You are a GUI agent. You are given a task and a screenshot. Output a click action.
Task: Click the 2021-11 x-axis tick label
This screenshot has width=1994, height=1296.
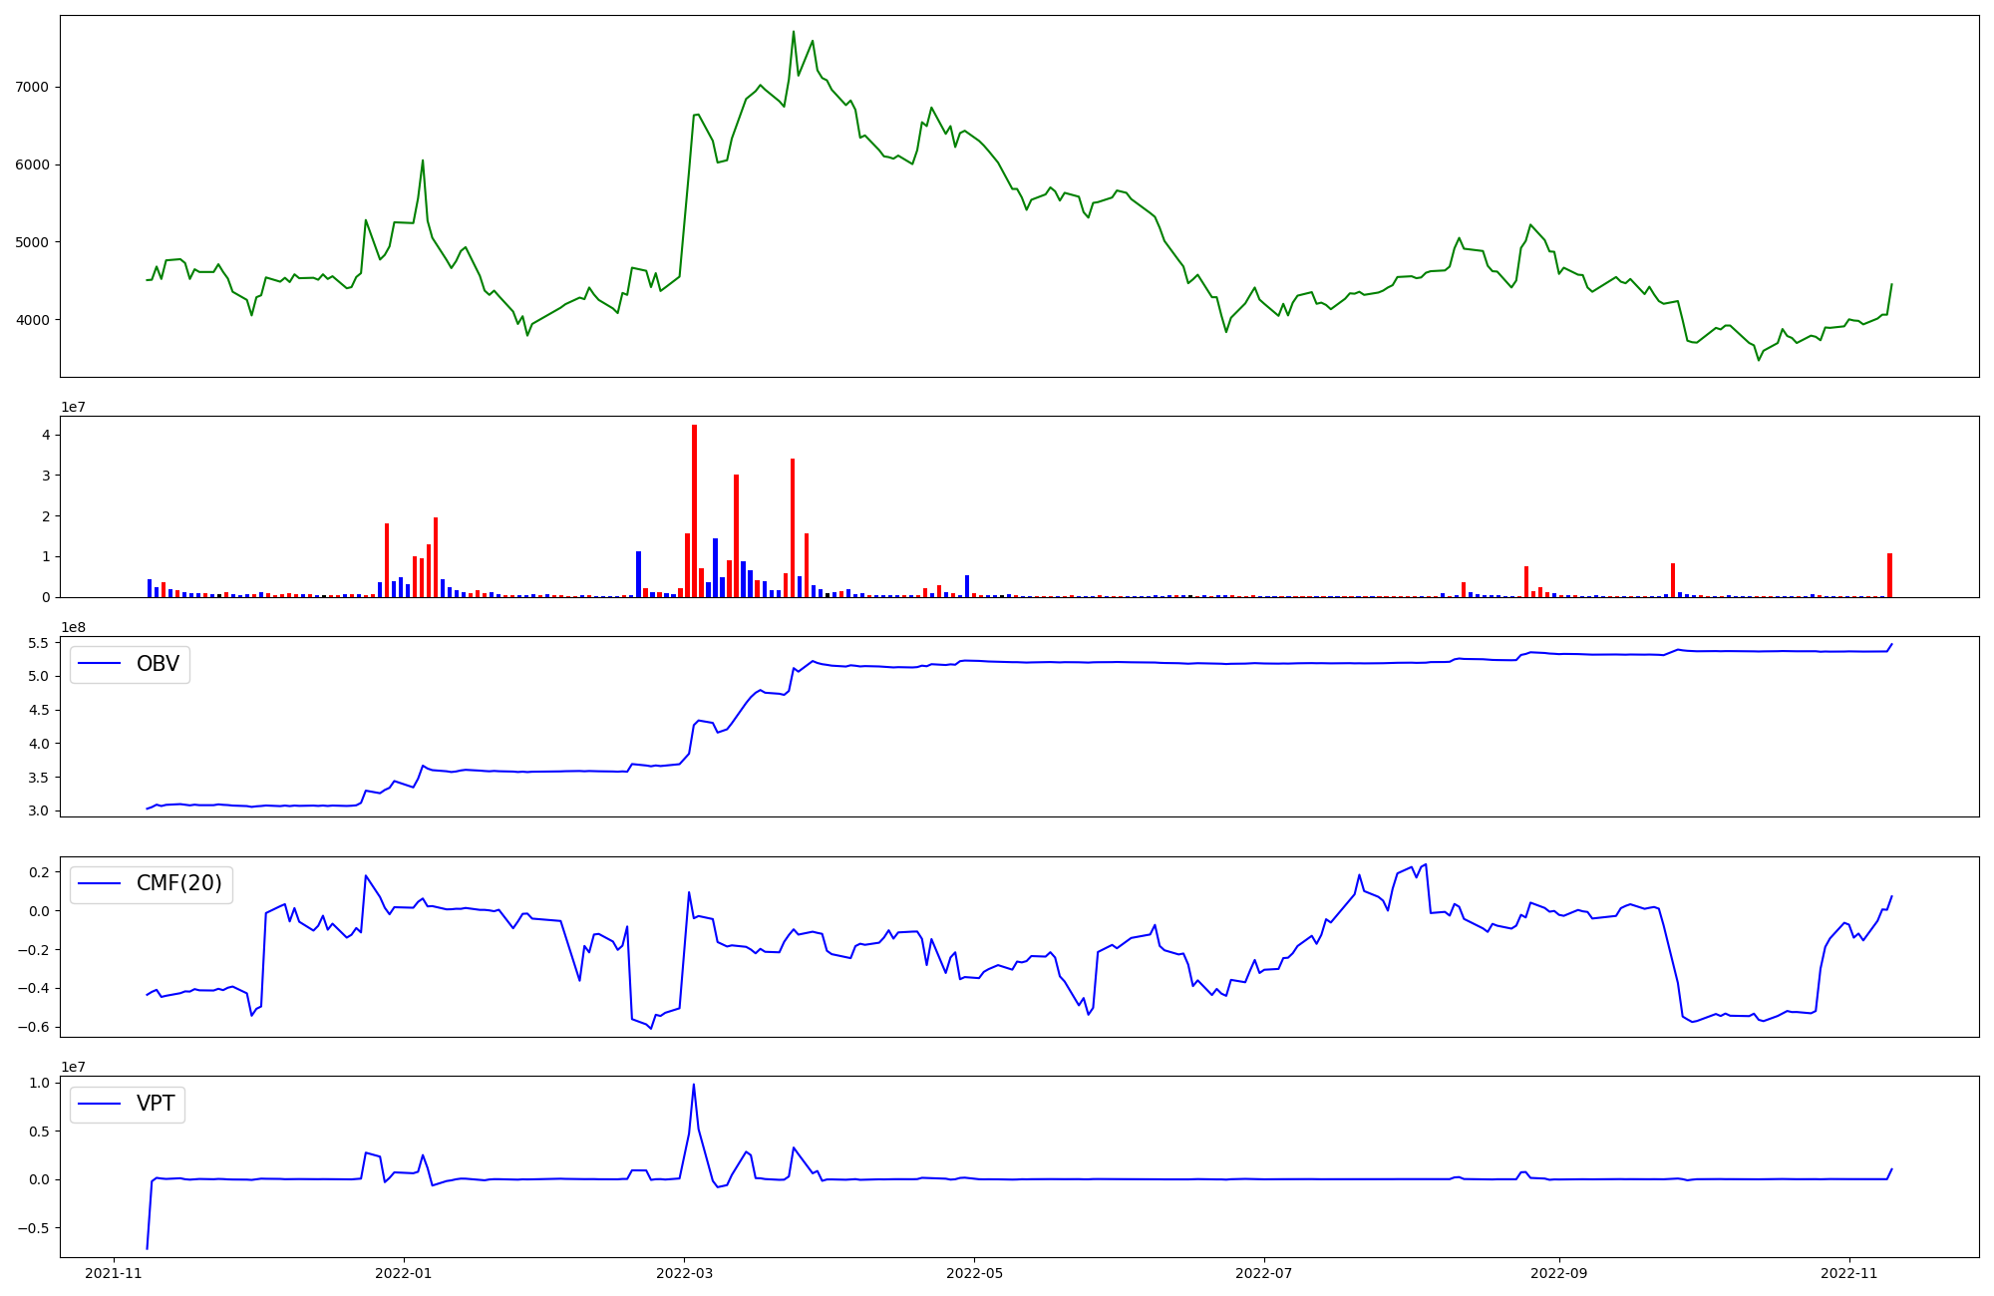coord(114,1273)
